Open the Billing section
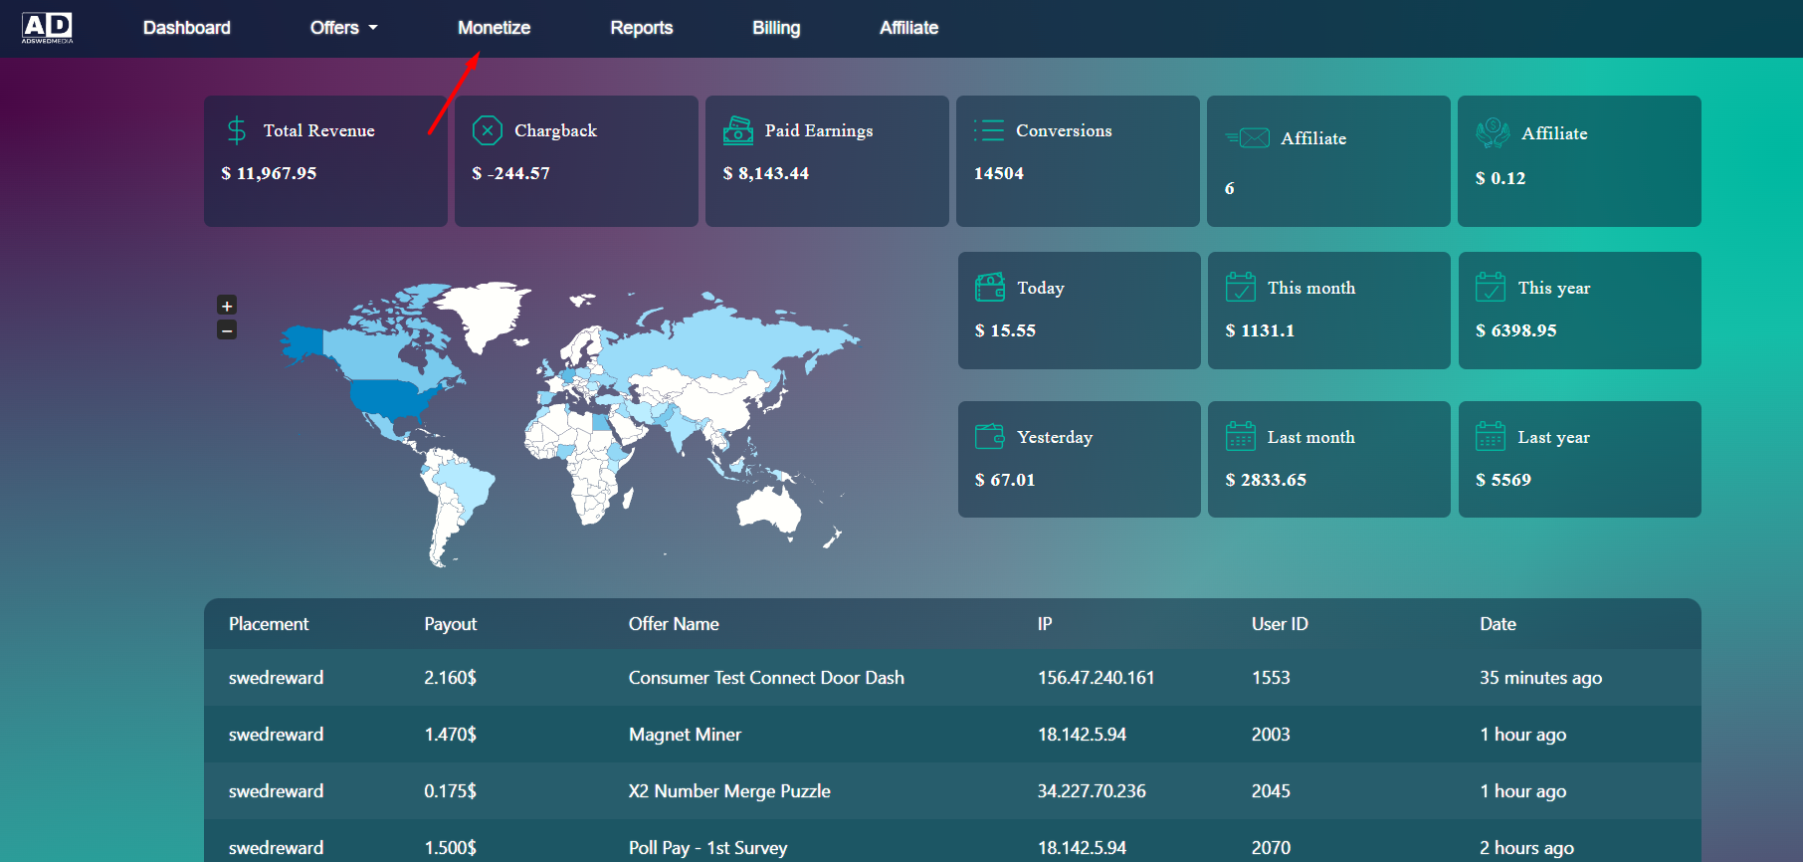 point(776,28)
